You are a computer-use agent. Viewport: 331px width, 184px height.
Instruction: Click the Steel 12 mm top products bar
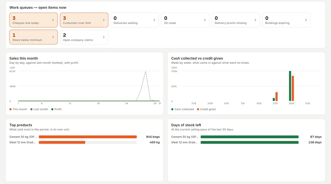click(x=62, y=142)
